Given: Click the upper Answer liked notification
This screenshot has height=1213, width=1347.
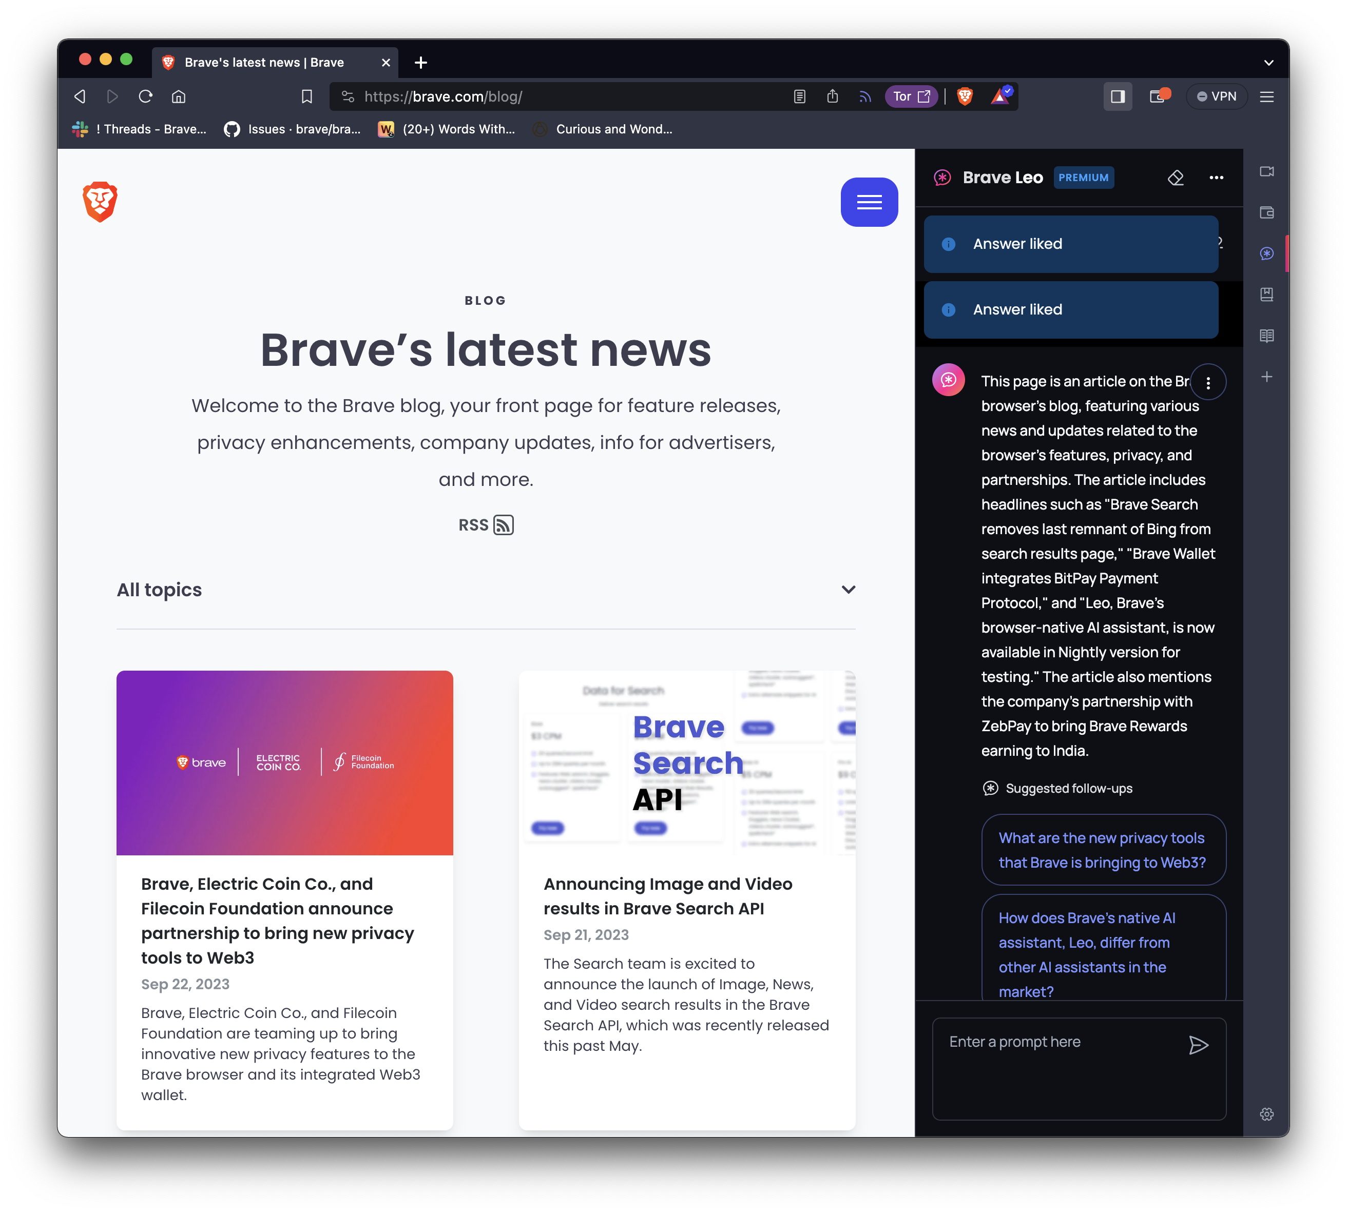Looking at the screenshot, I should click(x=1070, y=244).
